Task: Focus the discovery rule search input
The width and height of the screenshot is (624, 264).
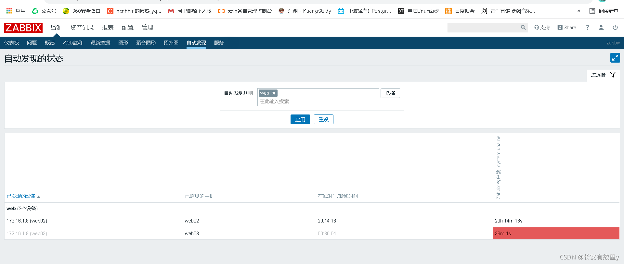Action: click(x=318, y=102)
